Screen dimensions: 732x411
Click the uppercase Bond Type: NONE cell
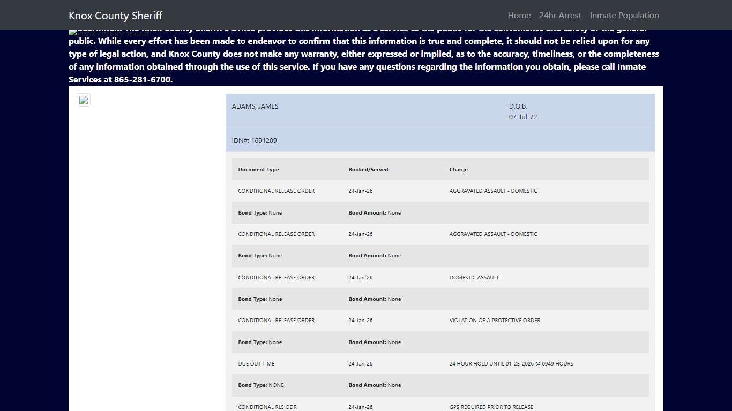(261, 385)
